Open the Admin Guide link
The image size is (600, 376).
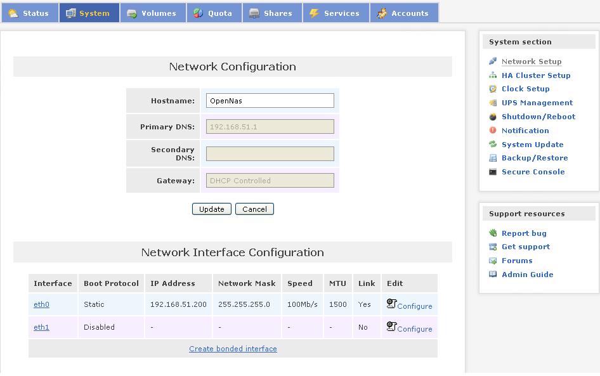[527, 275]
